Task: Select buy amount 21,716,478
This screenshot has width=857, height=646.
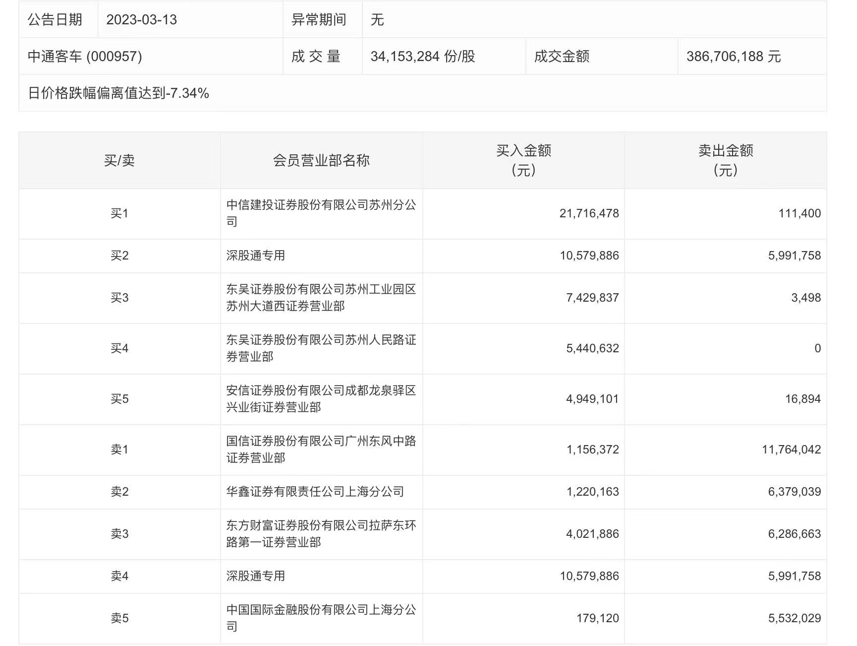Action: pyautogui.click(x=589, y=213)
